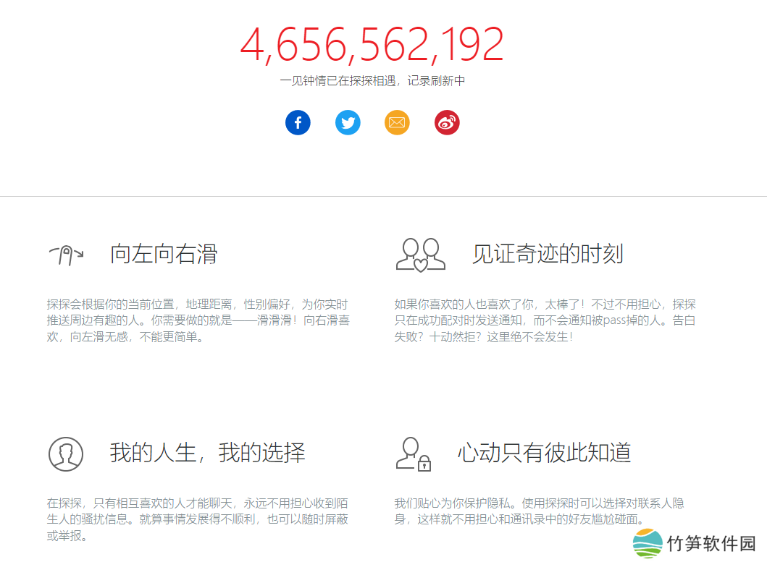Click the 一见钟情已在探探相遇 subtitle text
This screenshot has width=767, height=562.
[372, 81]
